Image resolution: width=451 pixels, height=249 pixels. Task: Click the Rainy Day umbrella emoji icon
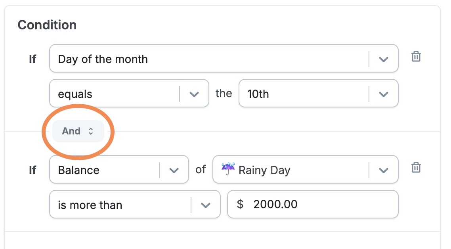(228, 169)
